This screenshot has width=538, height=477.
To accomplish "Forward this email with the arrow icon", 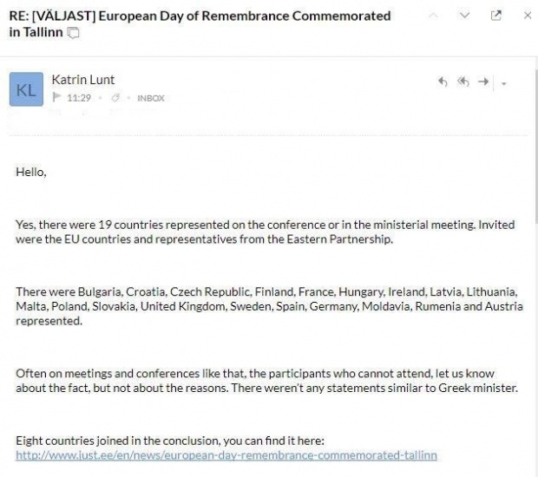I will (x=483, y=82).
